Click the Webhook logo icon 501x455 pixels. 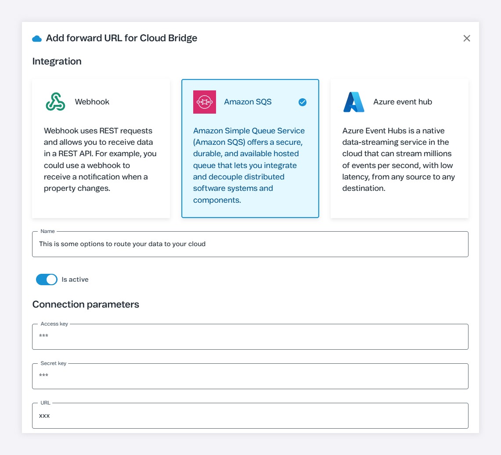click(55, 102)
